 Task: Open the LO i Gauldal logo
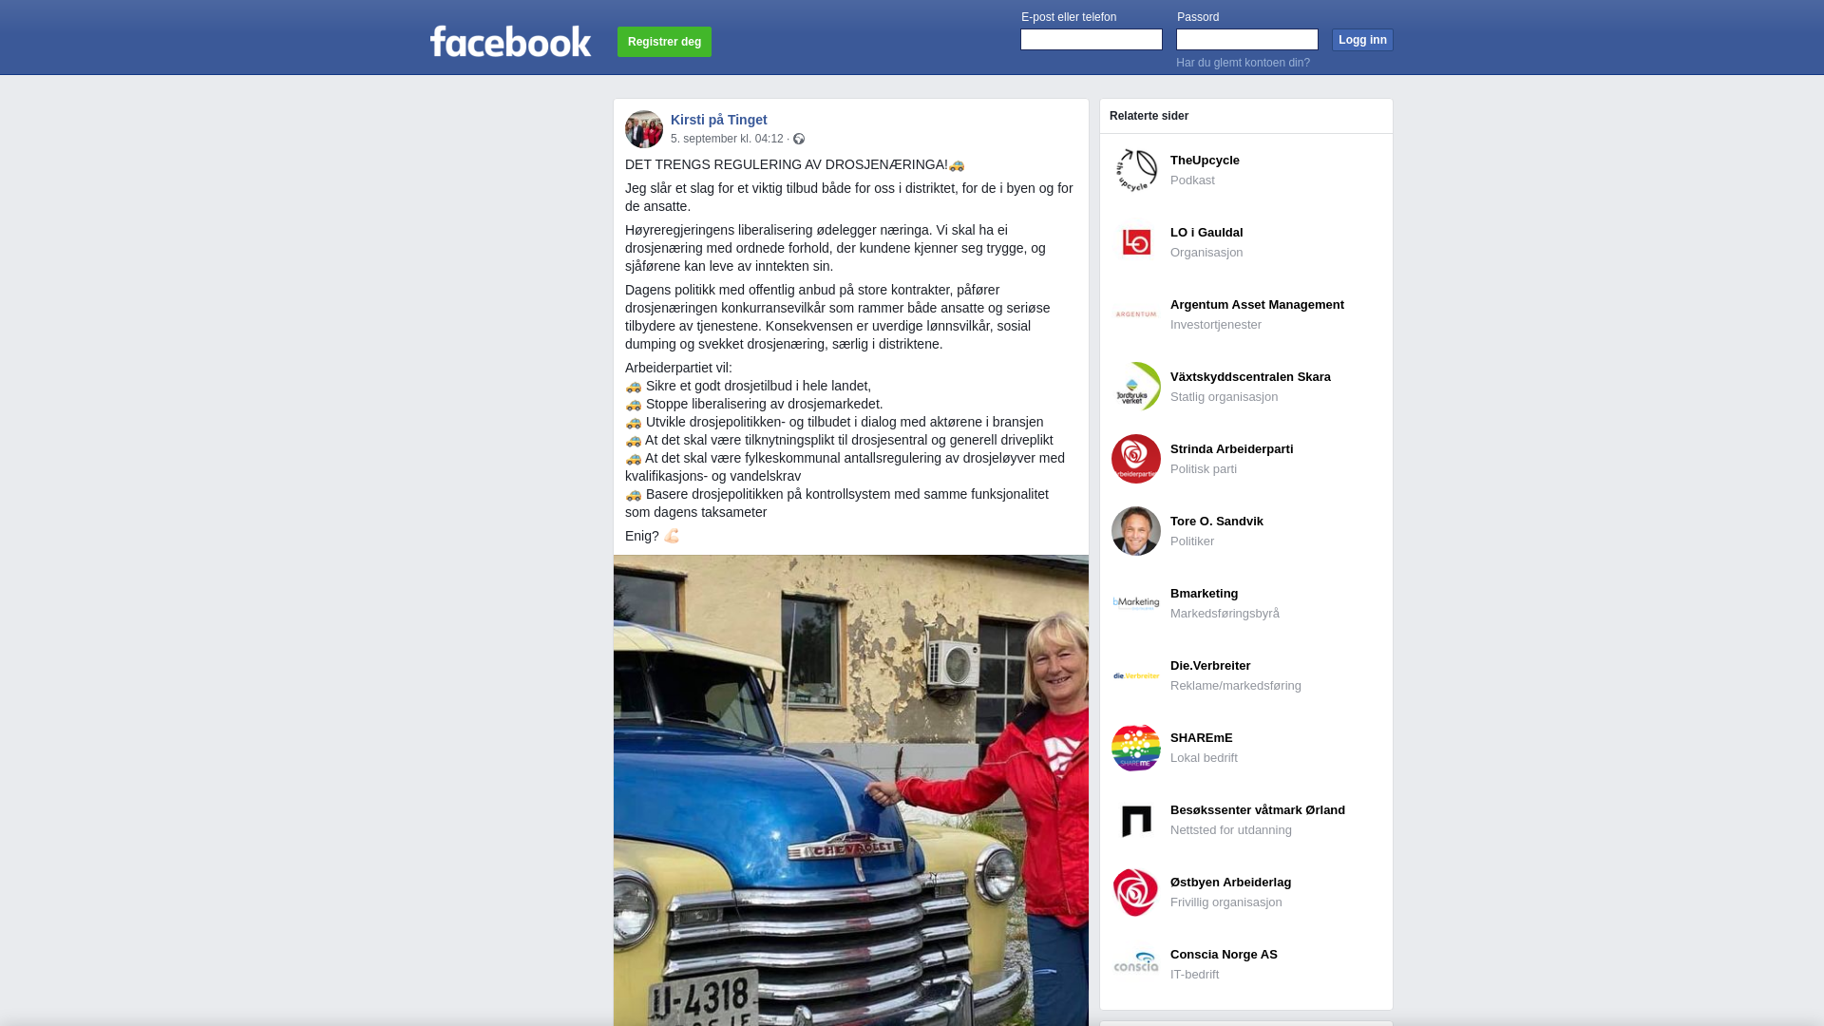coord(1136,242)
